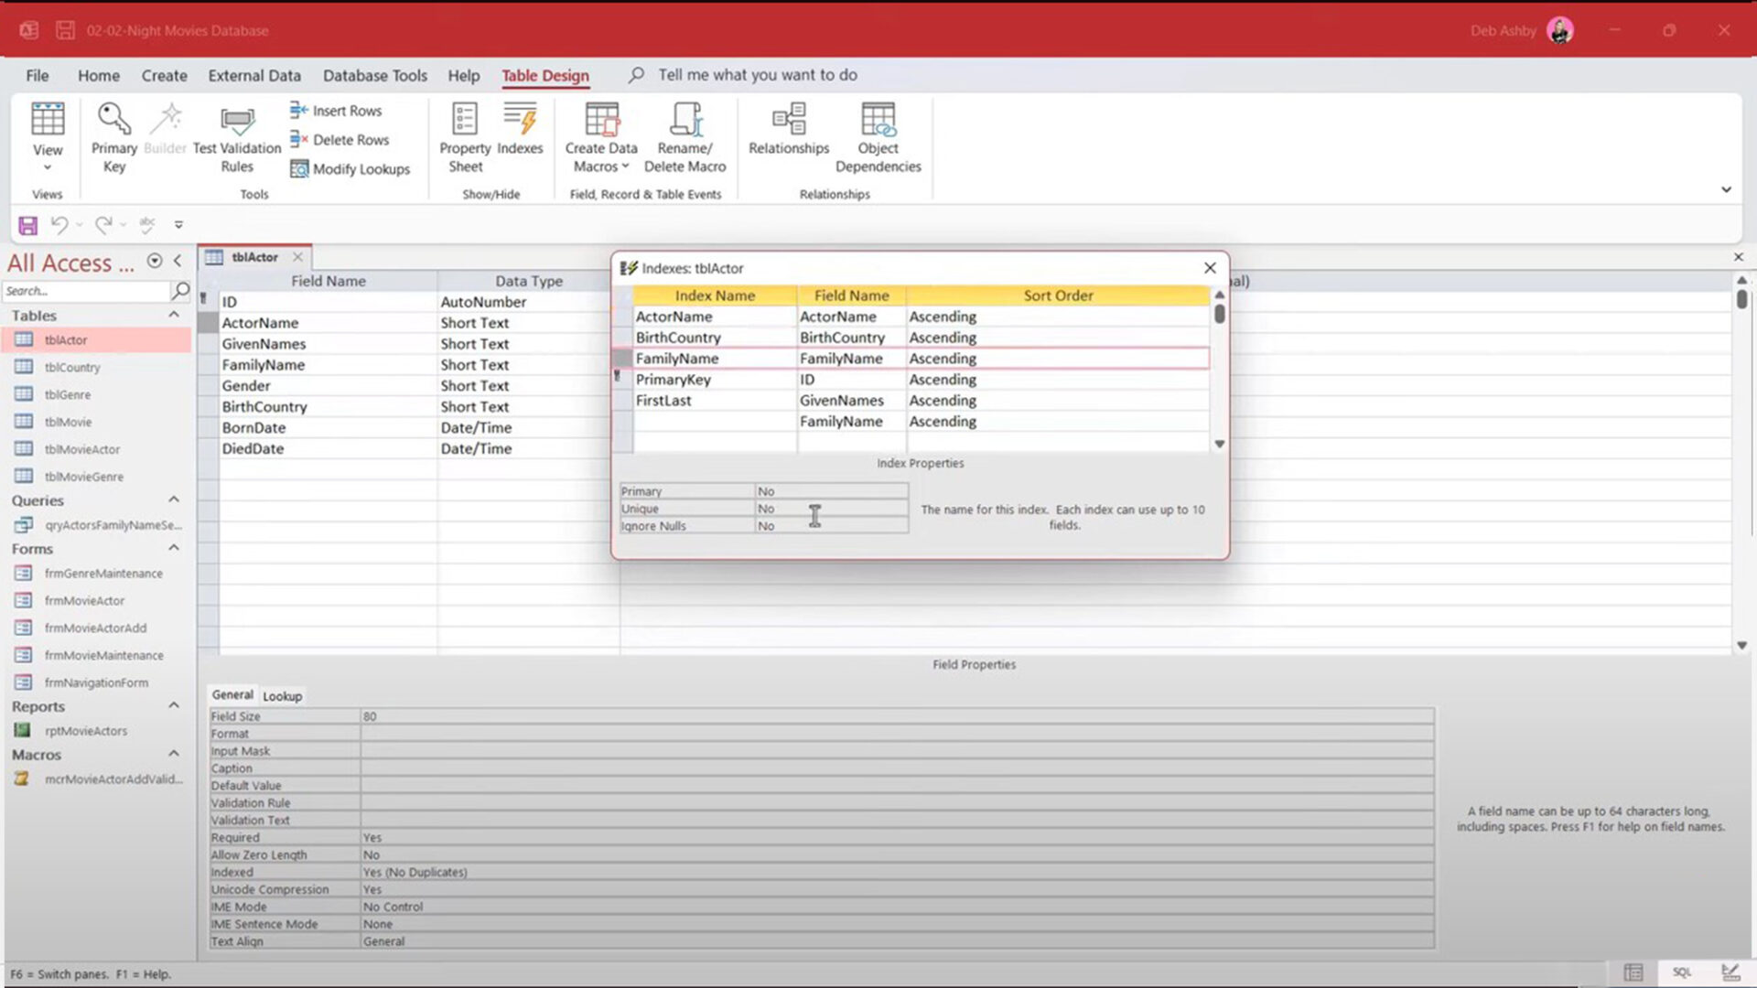Screen dimensions: 1757x988
Task: Select the Primary Key tool
Action: (x=113, y=135)
